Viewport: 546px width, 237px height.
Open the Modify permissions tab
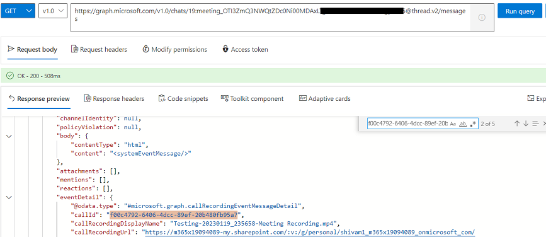175,50
